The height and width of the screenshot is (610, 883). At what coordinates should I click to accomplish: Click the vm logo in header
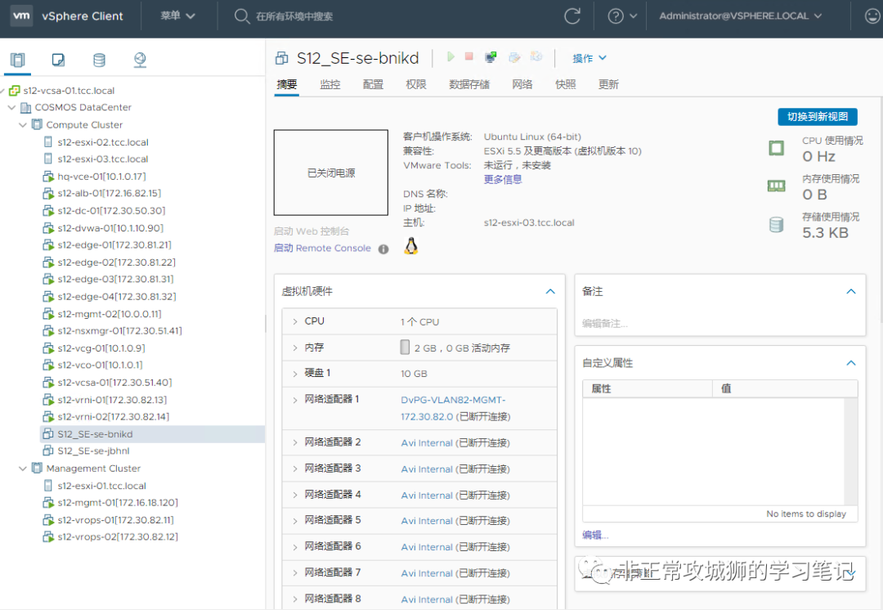(x=21, y=16)
